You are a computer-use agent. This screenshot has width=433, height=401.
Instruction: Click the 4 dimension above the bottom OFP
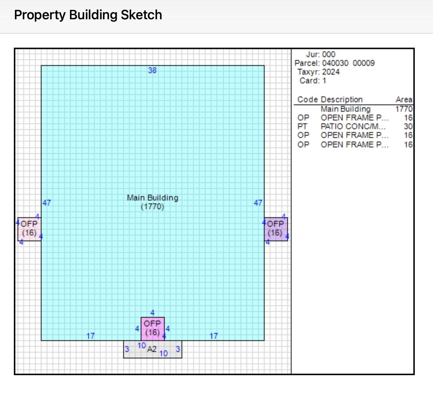tap(152, 313)
